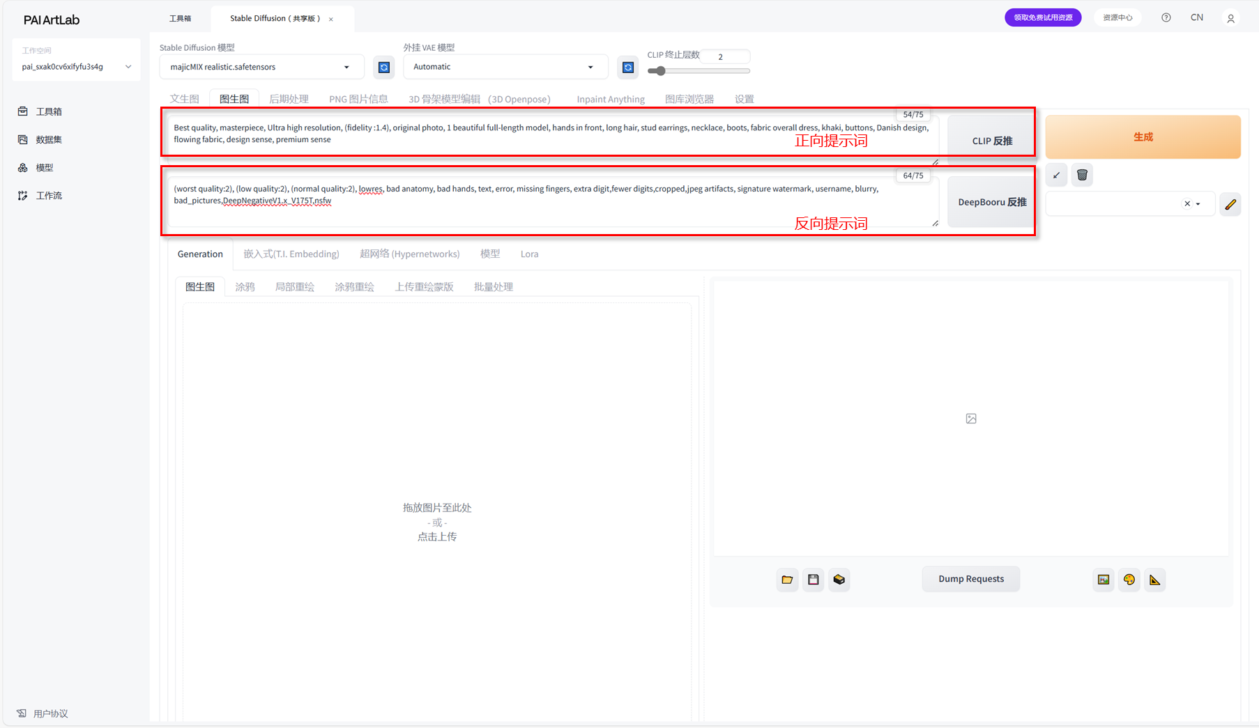The image size is (1259, 728).
Task: Open the 批量处理 sub-tab
Action: (494, 287)
